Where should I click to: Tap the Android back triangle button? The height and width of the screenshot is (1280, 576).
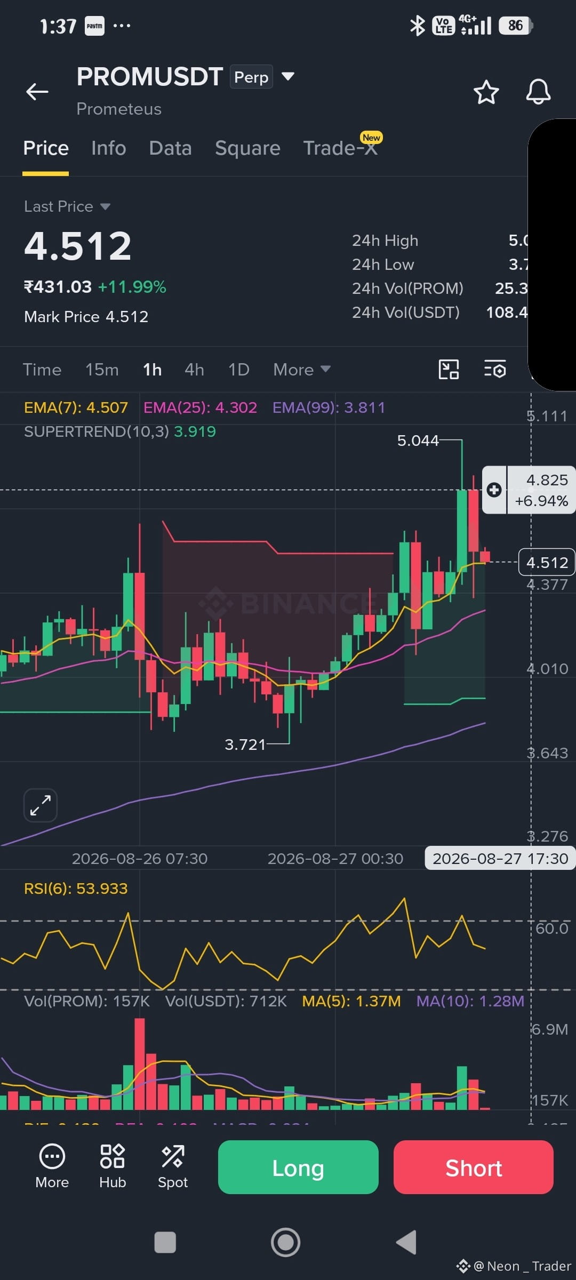pyautogui.click(x=406, y=1242)
